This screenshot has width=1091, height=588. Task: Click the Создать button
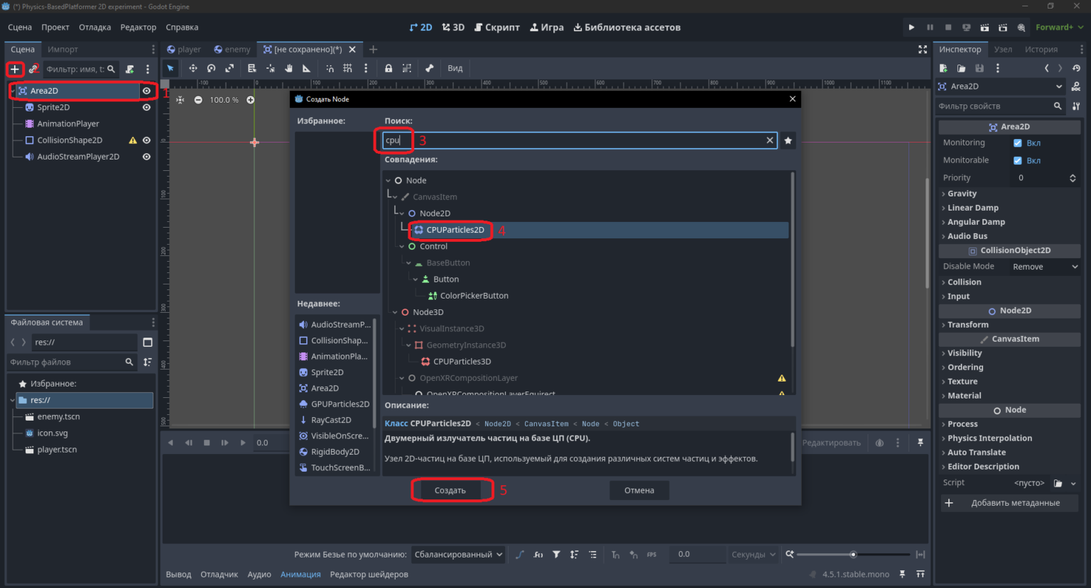coord(450,490)
